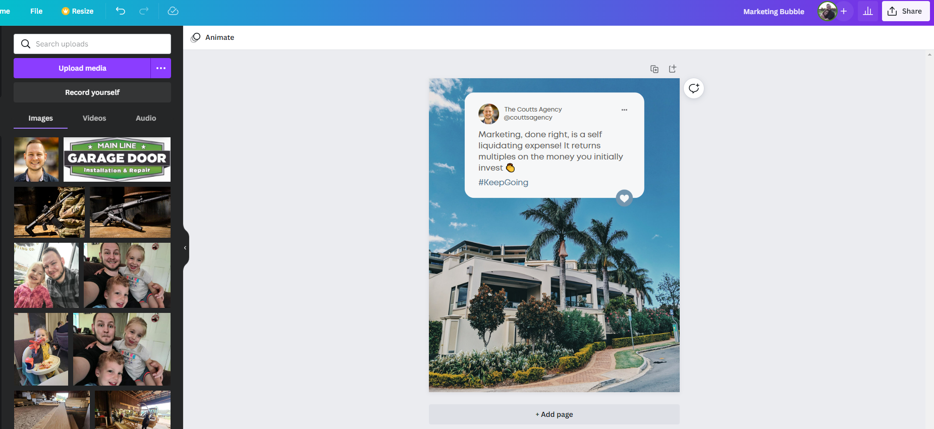Image resolution: width=934 pixels, height=429 pixels.
Task: Select the man headshot upload thumbnail
Action: pyautogui.click(x=36, y=159)
